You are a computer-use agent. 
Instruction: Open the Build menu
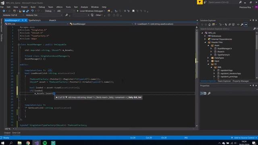click(33, 7)
